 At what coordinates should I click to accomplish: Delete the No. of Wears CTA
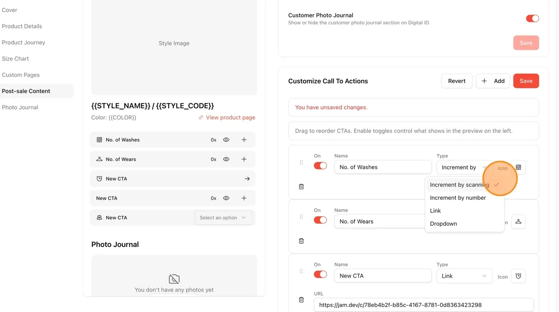[301, 241]
